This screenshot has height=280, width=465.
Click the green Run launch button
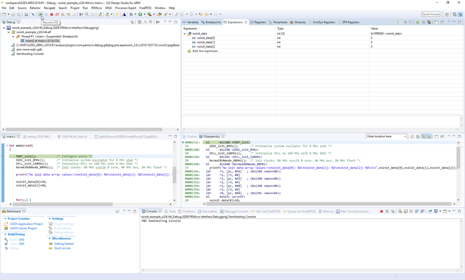pyautogui.click(x=140, y=14)
